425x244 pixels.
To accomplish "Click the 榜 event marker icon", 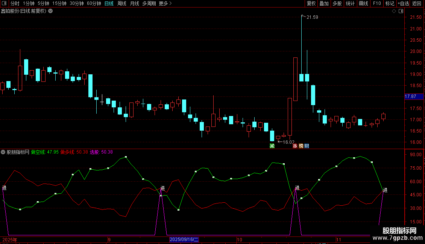I will coord(301,146).
